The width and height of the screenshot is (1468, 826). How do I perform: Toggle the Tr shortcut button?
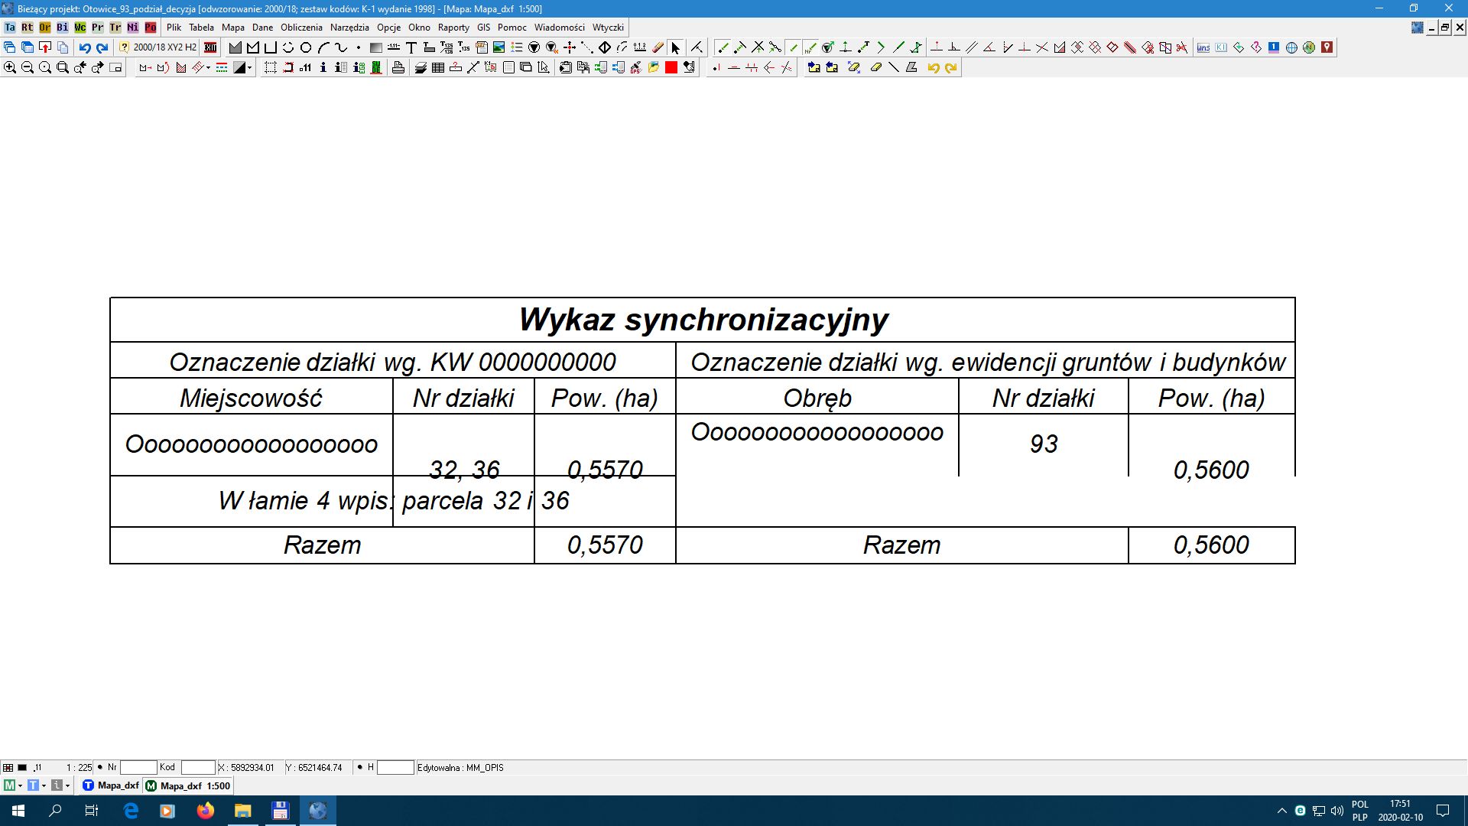pos(115,28)
